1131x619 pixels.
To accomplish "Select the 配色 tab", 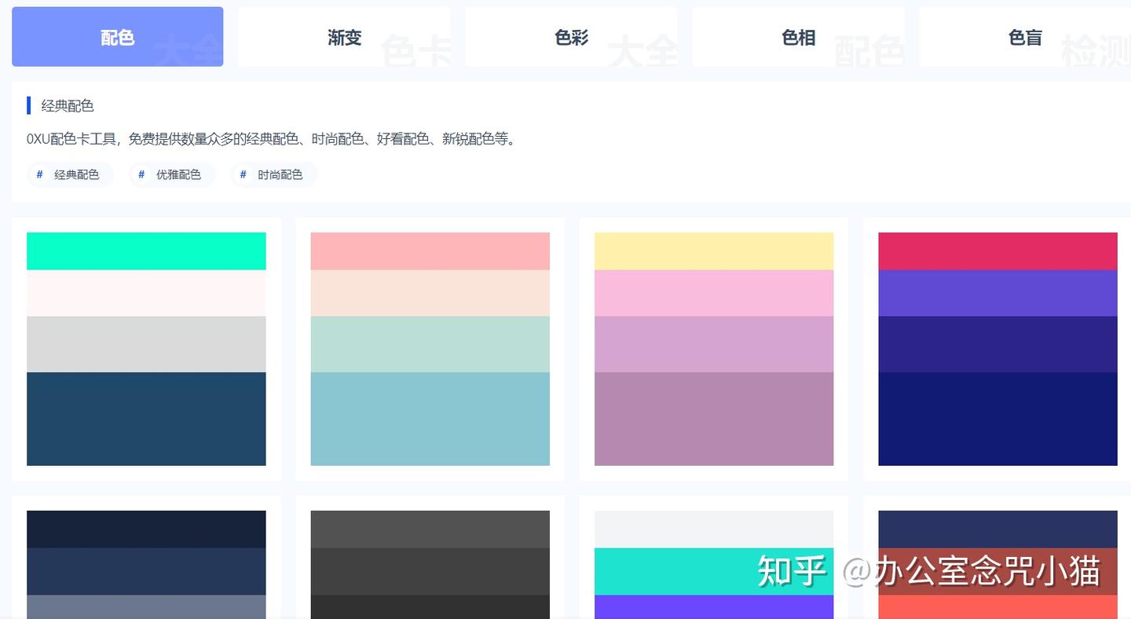I will 118,37.
